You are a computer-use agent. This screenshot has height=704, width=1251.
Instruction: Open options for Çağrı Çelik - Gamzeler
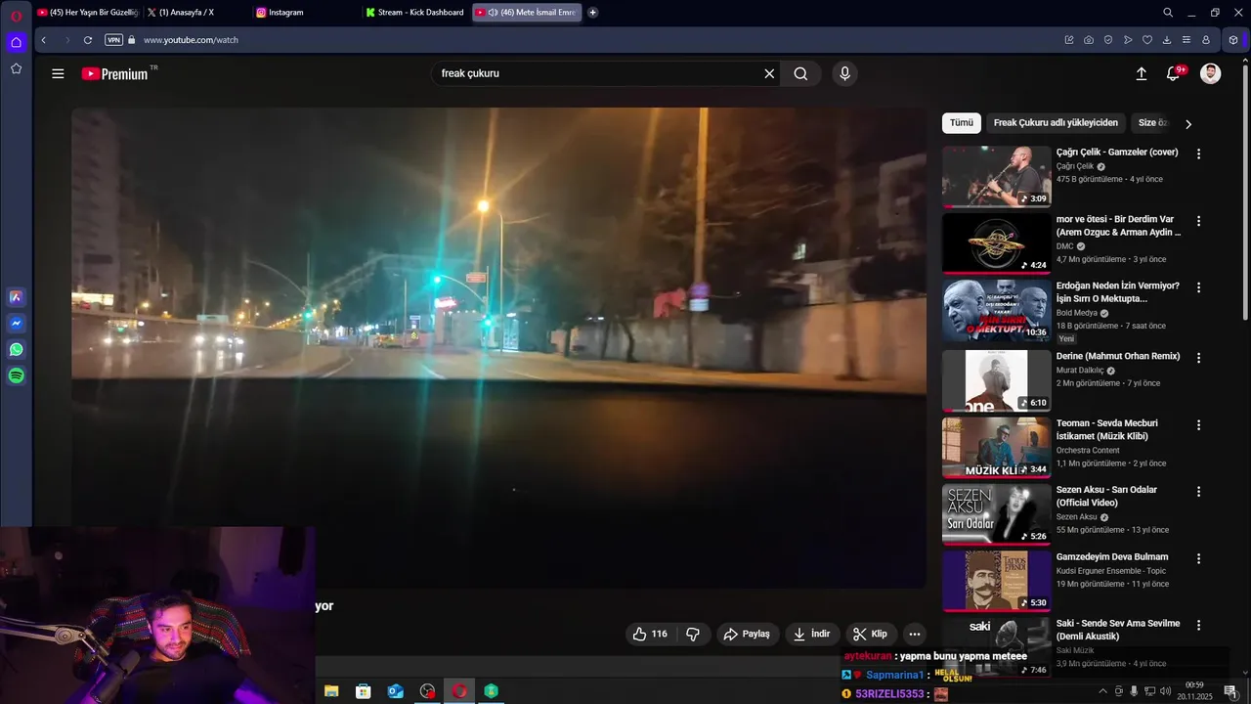(x=1198, y=154)
